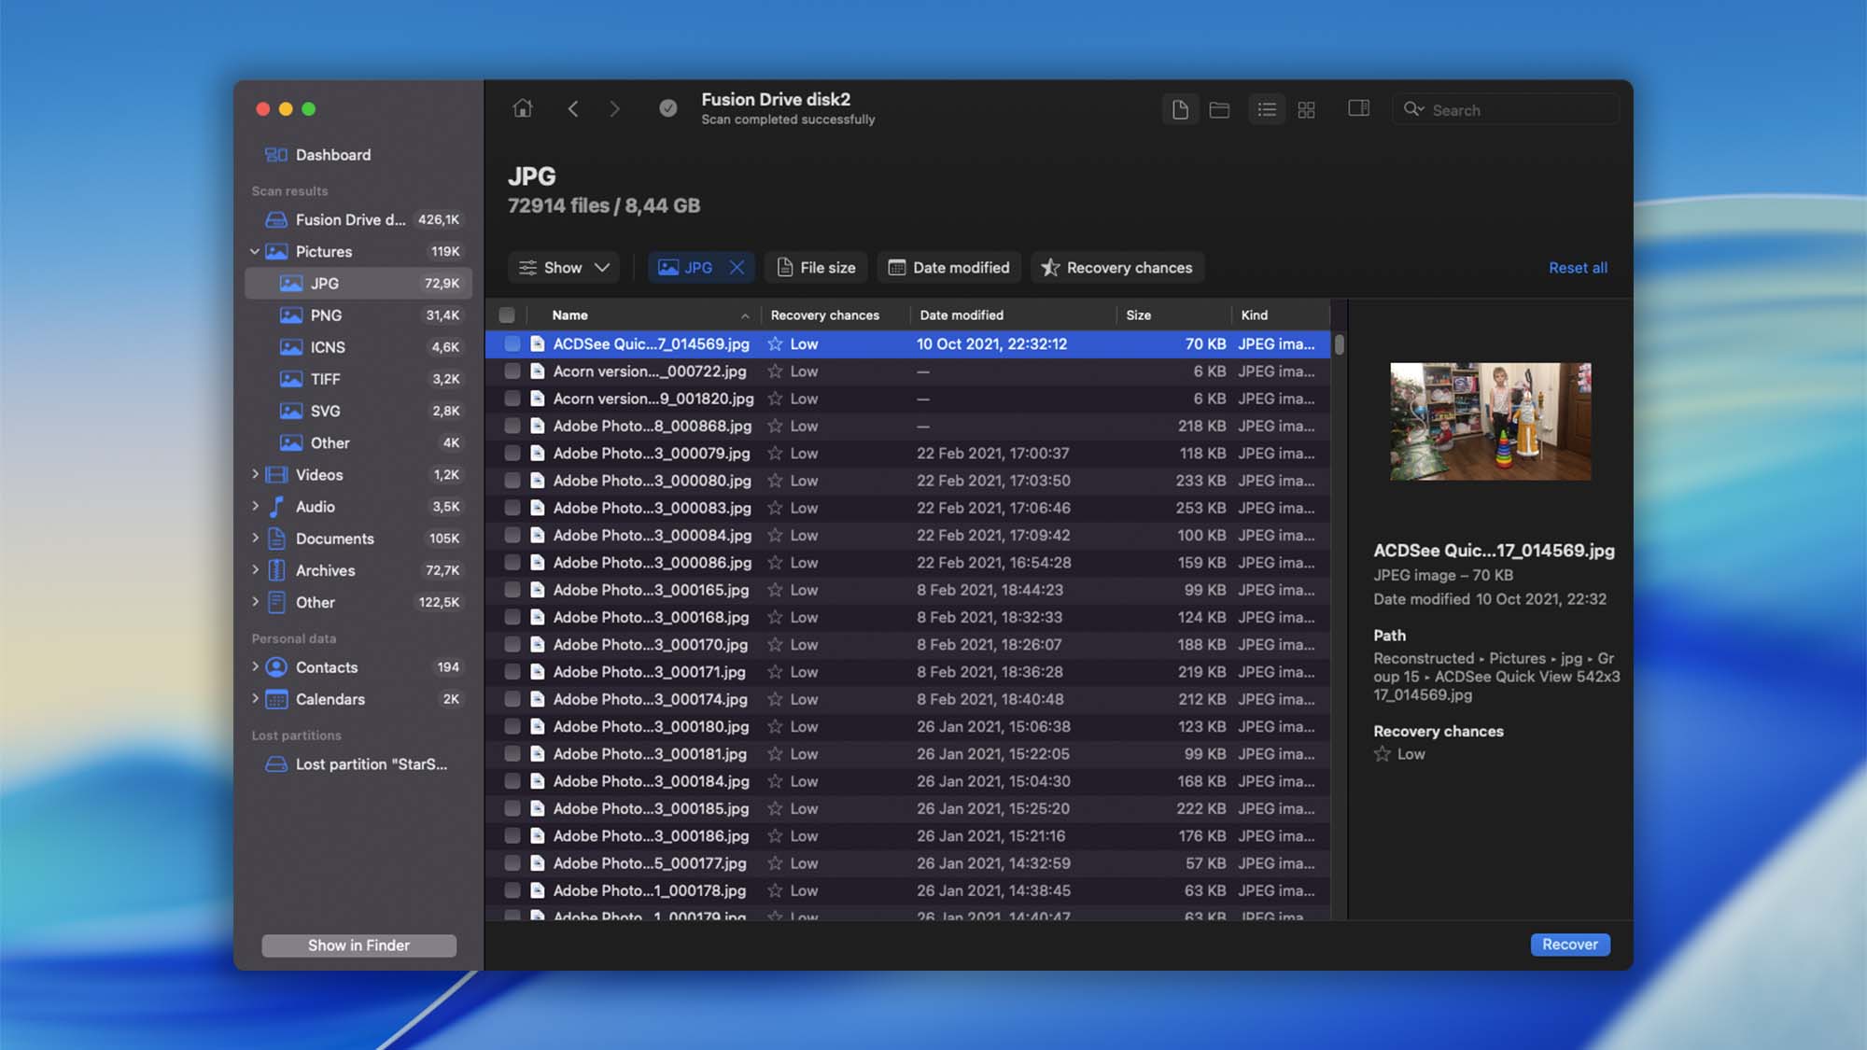This screenshot has width=1867, height=1050.
Task: Click star icon on Acorn version 000722.jpg row
Action: (x=775, y=371)
